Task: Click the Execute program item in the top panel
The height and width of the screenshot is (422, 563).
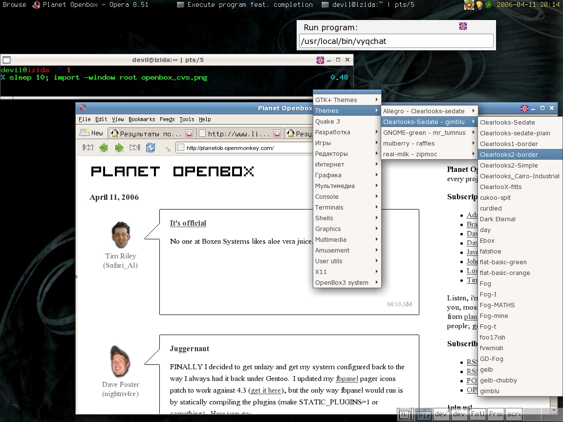Action: tap(245, 5)
